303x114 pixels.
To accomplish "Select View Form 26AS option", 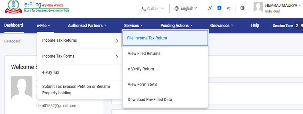I will pyautogui.click(x=165, y=84).
